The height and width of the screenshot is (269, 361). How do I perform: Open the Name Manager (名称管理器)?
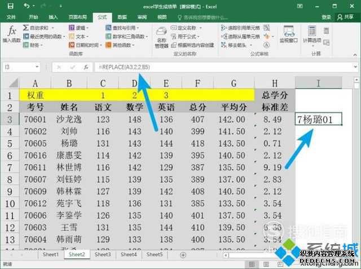point(161,37)
